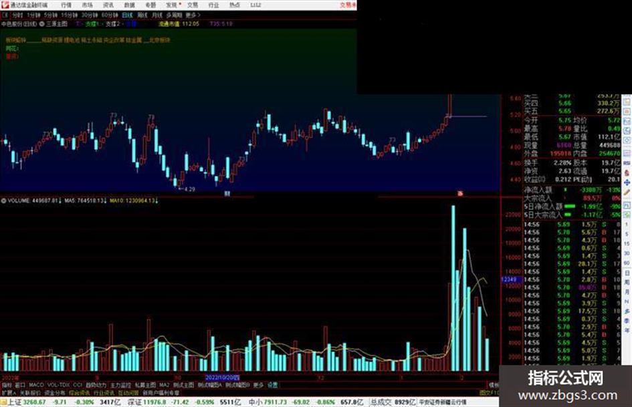Select the 1-minute shortcut in right sidebar

click(x=627, y=224)
